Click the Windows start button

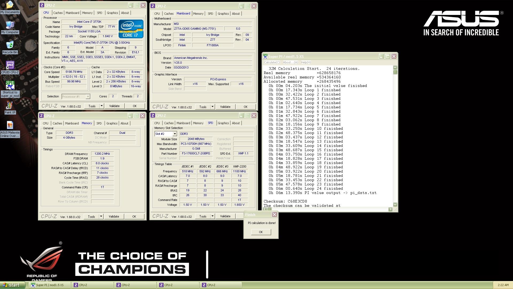tap(13, 285)
